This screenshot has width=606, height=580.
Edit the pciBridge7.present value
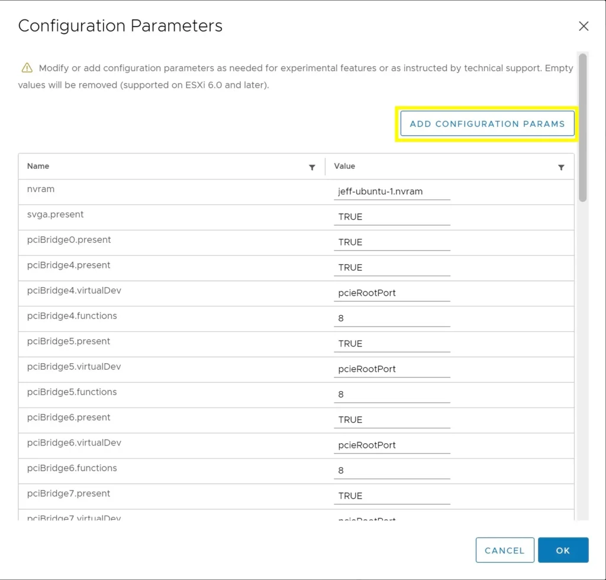[x=392, y=495]
